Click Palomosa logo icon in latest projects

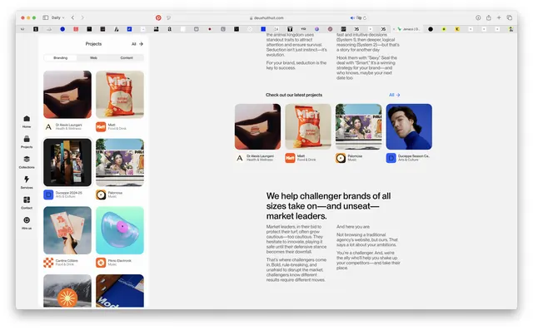(341, 158)
